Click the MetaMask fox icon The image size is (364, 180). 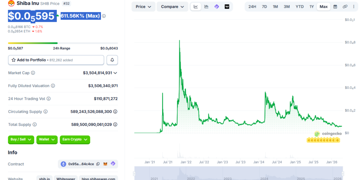point(105,164)
